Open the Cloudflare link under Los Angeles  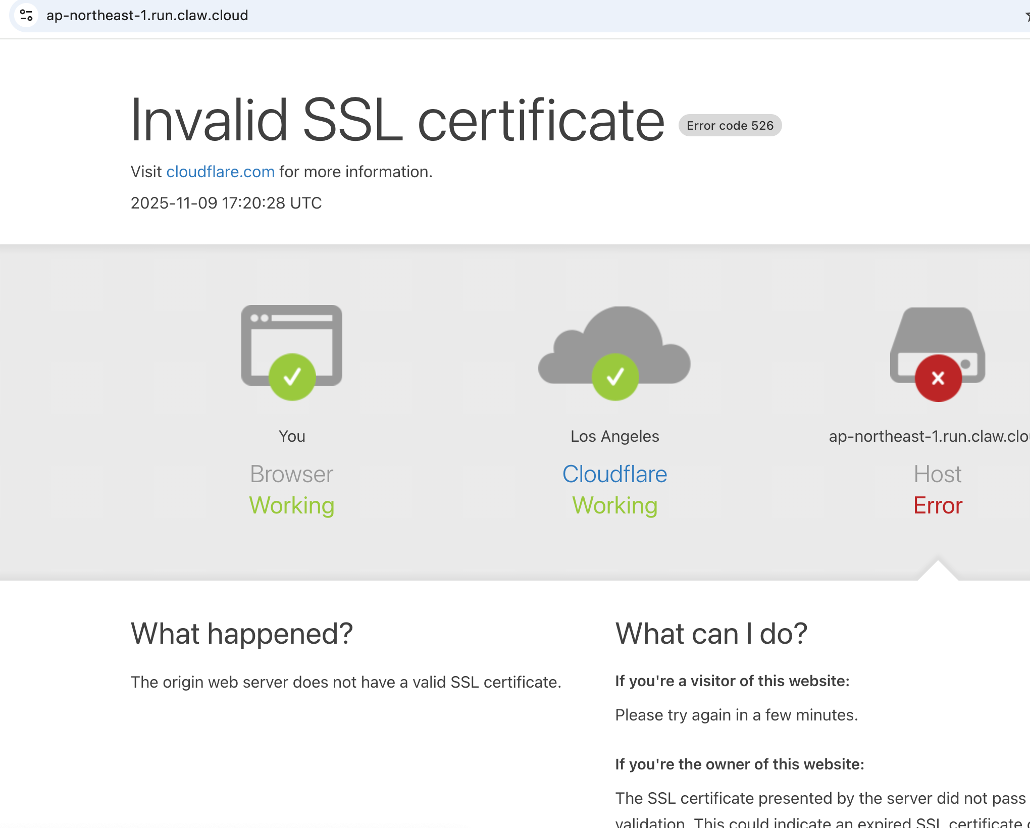tap(614, 474)
